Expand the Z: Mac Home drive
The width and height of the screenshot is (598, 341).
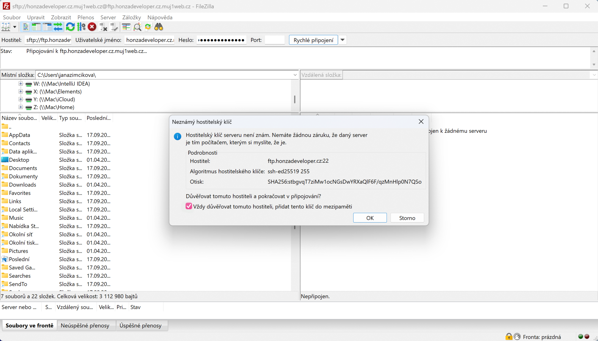21,107
